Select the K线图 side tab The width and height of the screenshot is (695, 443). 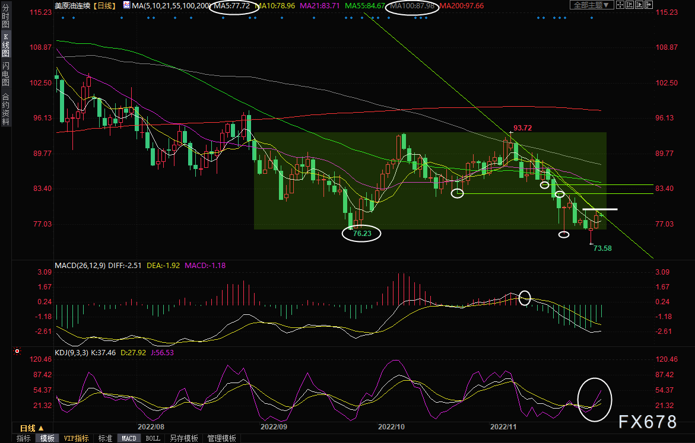[x=6, y=45]
